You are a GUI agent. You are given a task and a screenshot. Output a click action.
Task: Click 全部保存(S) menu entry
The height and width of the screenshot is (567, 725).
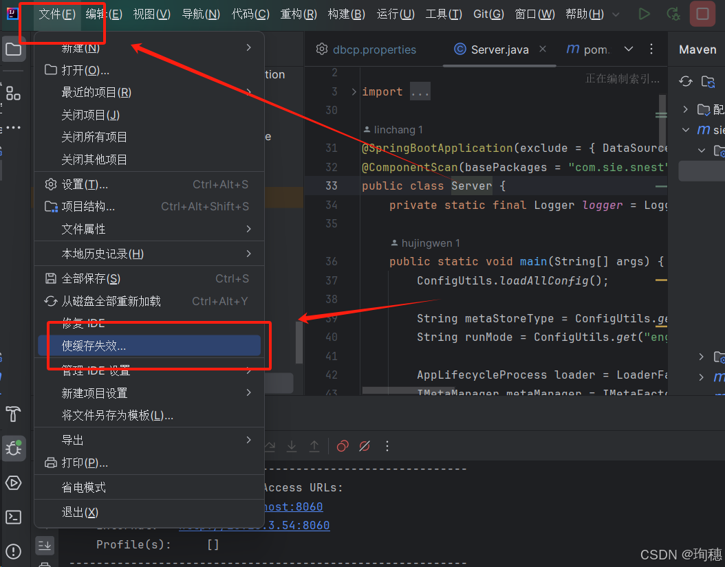coord(149,278)
